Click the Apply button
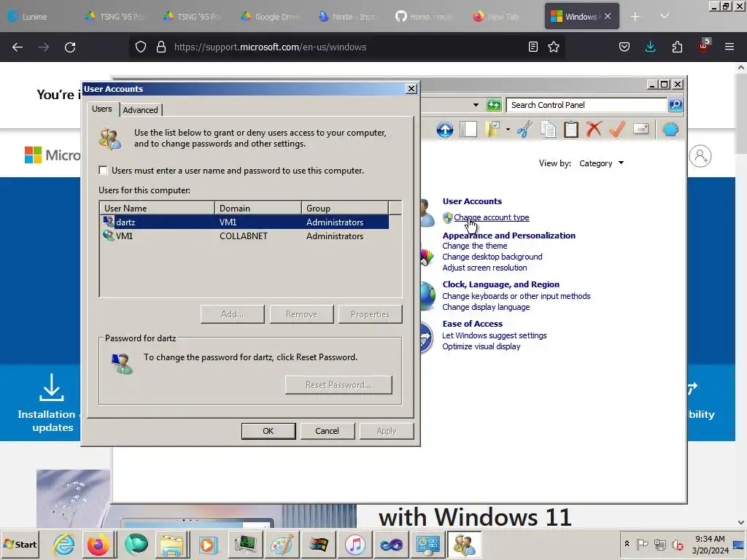747x560 pixels. tap(387, 431)
